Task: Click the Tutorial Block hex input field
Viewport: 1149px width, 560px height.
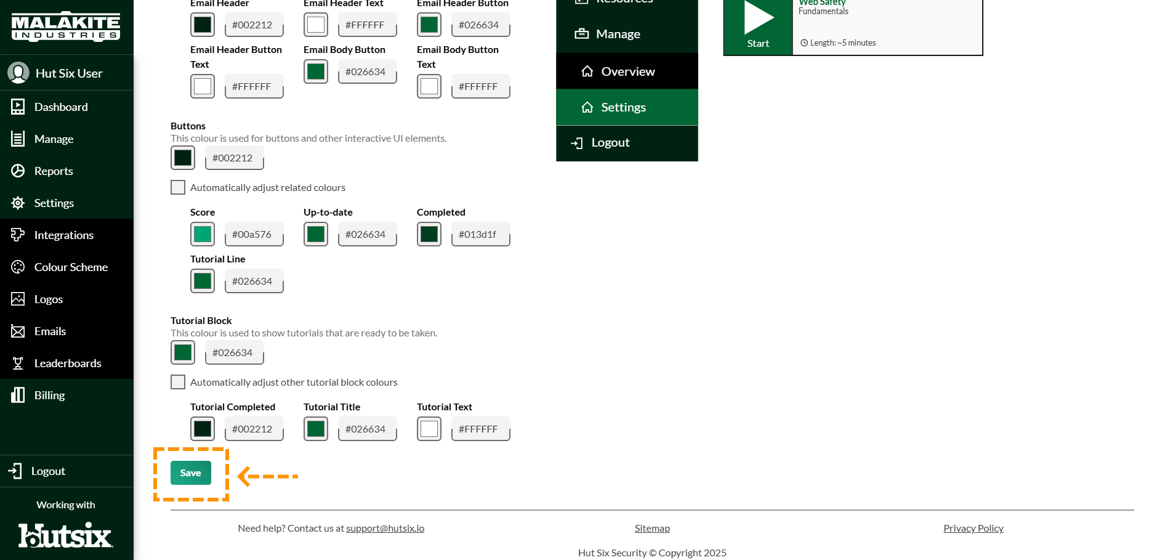Action: tap(235, 352)
